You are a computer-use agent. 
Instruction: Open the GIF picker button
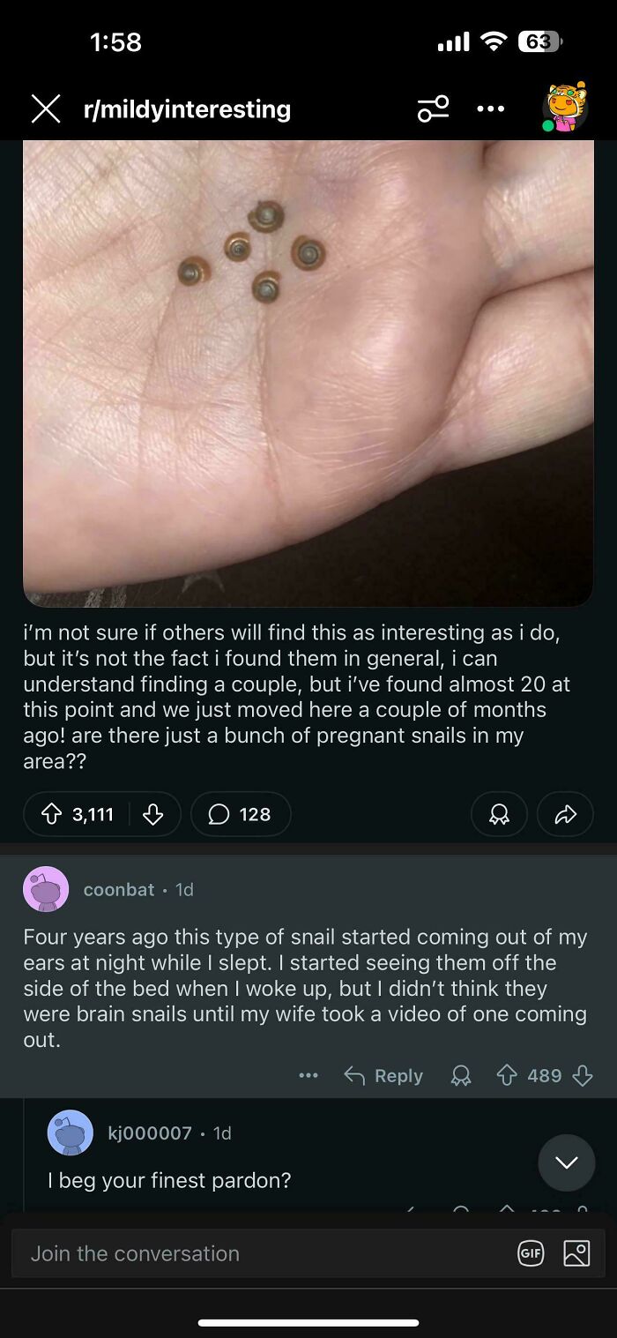point(531,1252)
